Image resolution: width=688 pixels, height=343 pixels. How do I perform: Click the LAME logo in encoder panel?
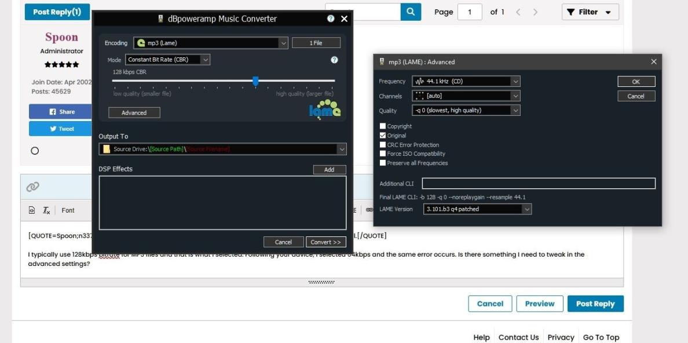[325, 108]
